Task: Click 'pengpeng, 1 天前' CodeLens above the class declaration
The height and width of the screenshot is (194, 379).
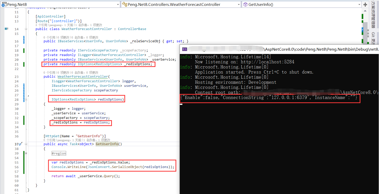Action: pos(61,25)
